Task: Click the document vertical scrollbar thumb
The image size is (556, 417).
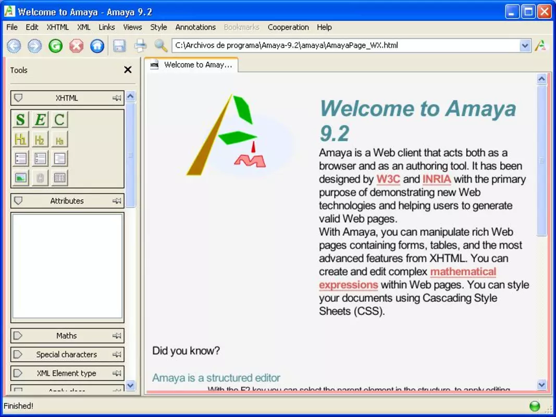Action: point(541,160)
